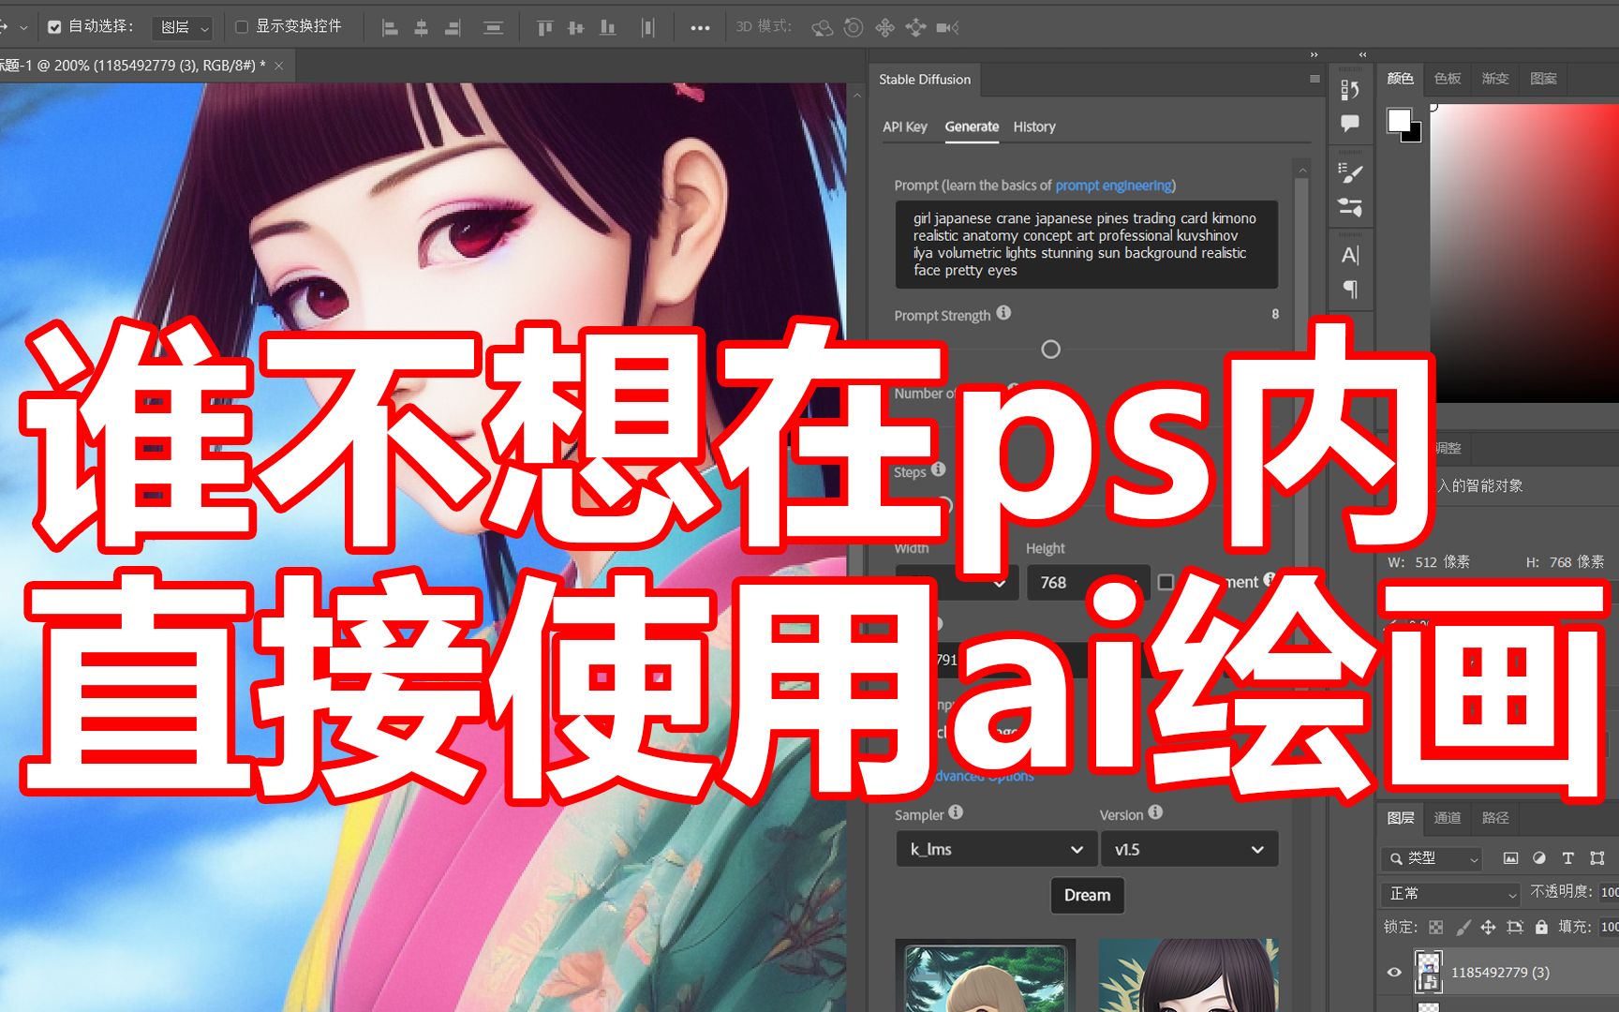The image size is (1619, 1012).
Task: Click Prompt Strength info icon
Action: pyautogui.click(x=1003, y=313)
